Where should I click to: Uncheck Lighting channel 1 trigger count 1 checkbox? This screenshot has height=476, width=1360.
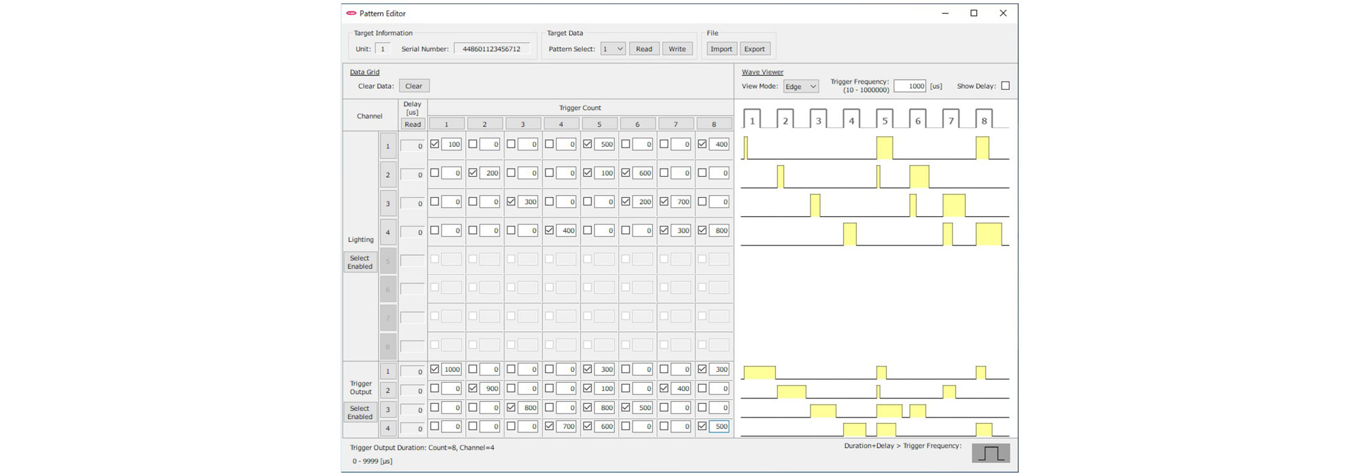[435, 144]
